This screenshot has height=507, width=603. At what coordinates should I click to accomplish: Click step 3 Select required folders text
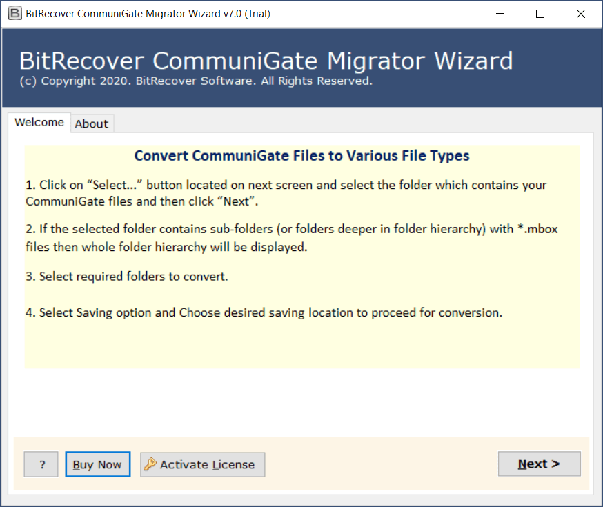[x=126, y=277]
